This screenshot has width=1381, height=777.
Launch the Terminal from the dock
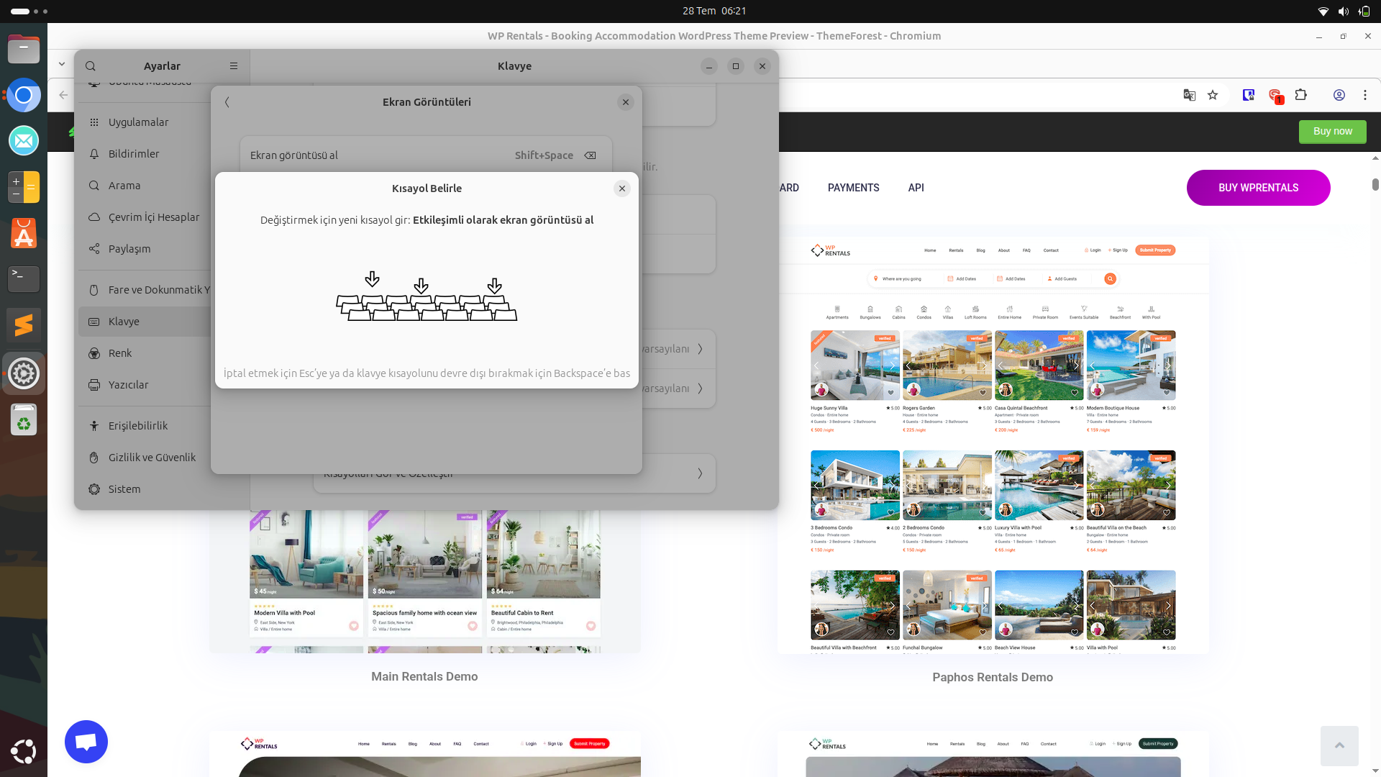(24, 278)
